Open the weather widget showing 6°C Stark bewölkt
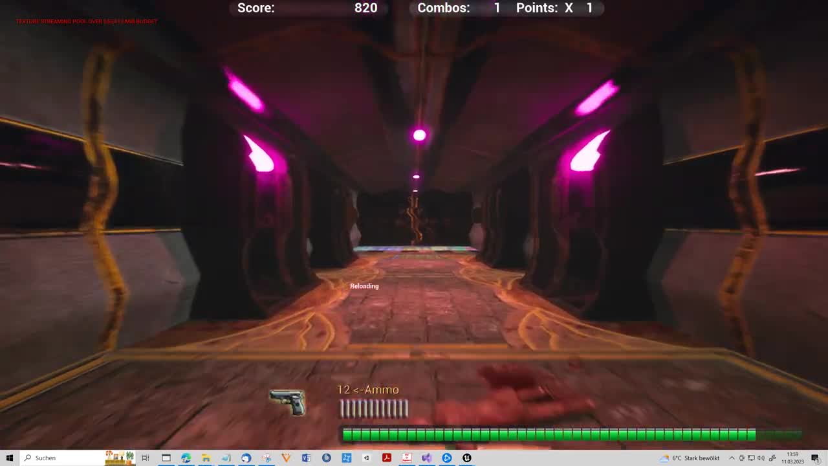The width and height of the screenshot is (828, 466). pyautogui.click(x=686, y=458)
